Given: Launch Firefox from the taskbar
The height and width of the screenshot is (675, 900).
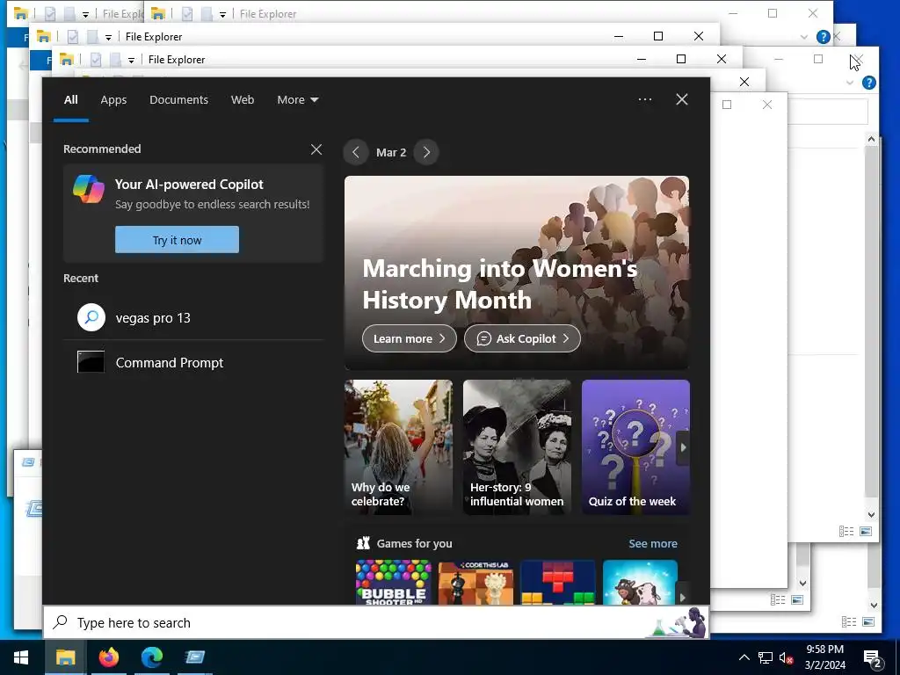Looking at the screenshot, I should click(x=108, y=657).
